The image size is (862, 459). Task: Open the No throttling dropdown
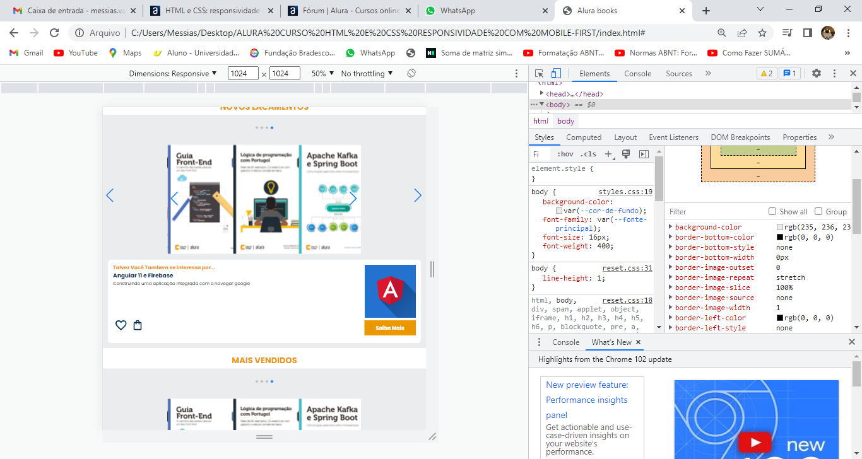pyautogui.click(x=367, y=74)
